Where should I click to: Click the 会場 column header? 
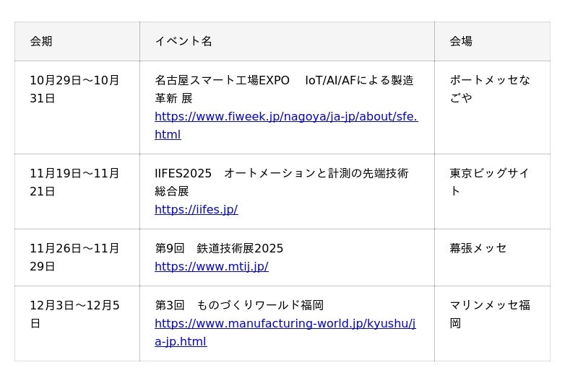click(x=461, y=41)
